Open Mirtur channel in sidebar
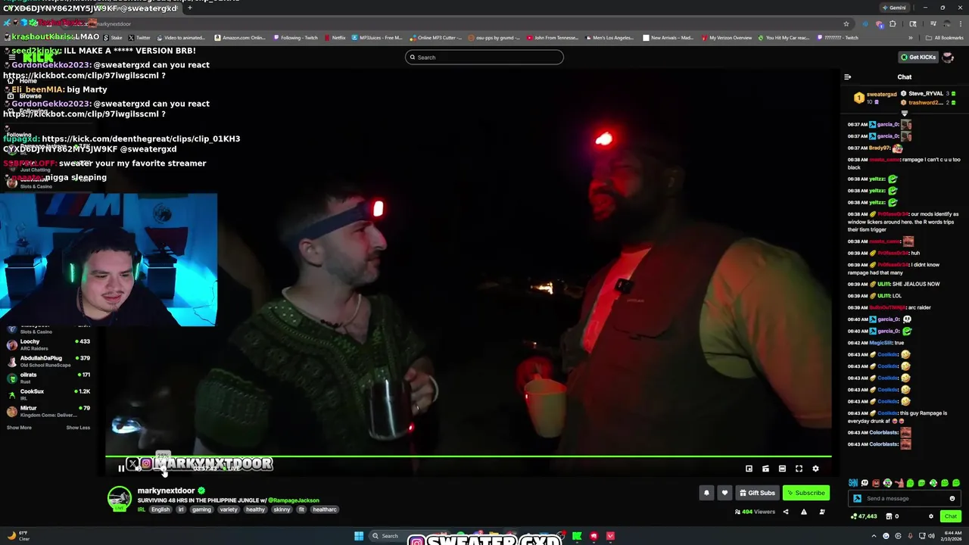Viewport: 969px width, 545px height. 48,411
